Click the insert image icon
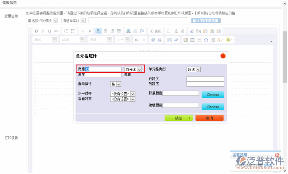This screenshot has width=288, height=174. 185,40
